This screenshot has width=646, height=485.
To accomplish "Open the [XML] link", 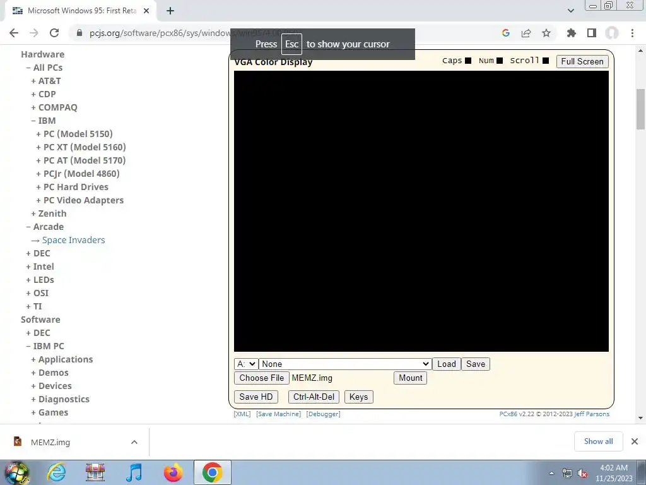I will pyautogui.click(x=242, y=414).
